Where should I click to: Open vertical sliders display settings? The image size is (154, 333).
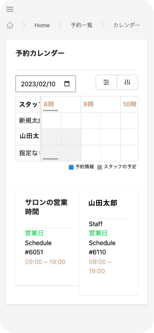(127, 82)
